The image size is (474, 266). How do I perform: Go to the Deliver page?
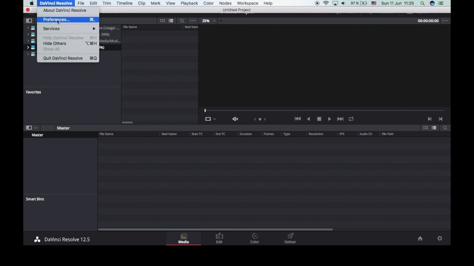290,238
